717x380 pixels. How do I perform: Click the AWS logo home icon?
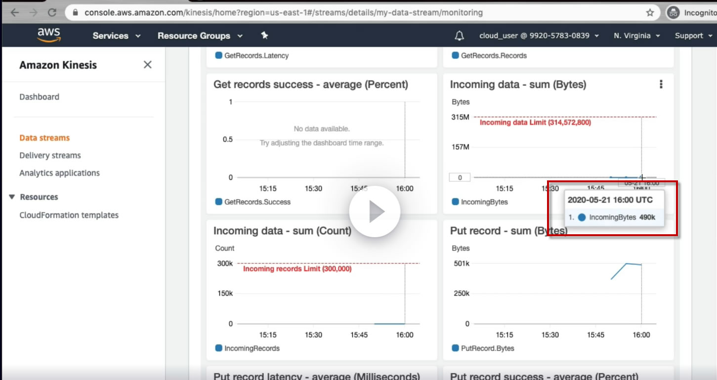point(48,35)
